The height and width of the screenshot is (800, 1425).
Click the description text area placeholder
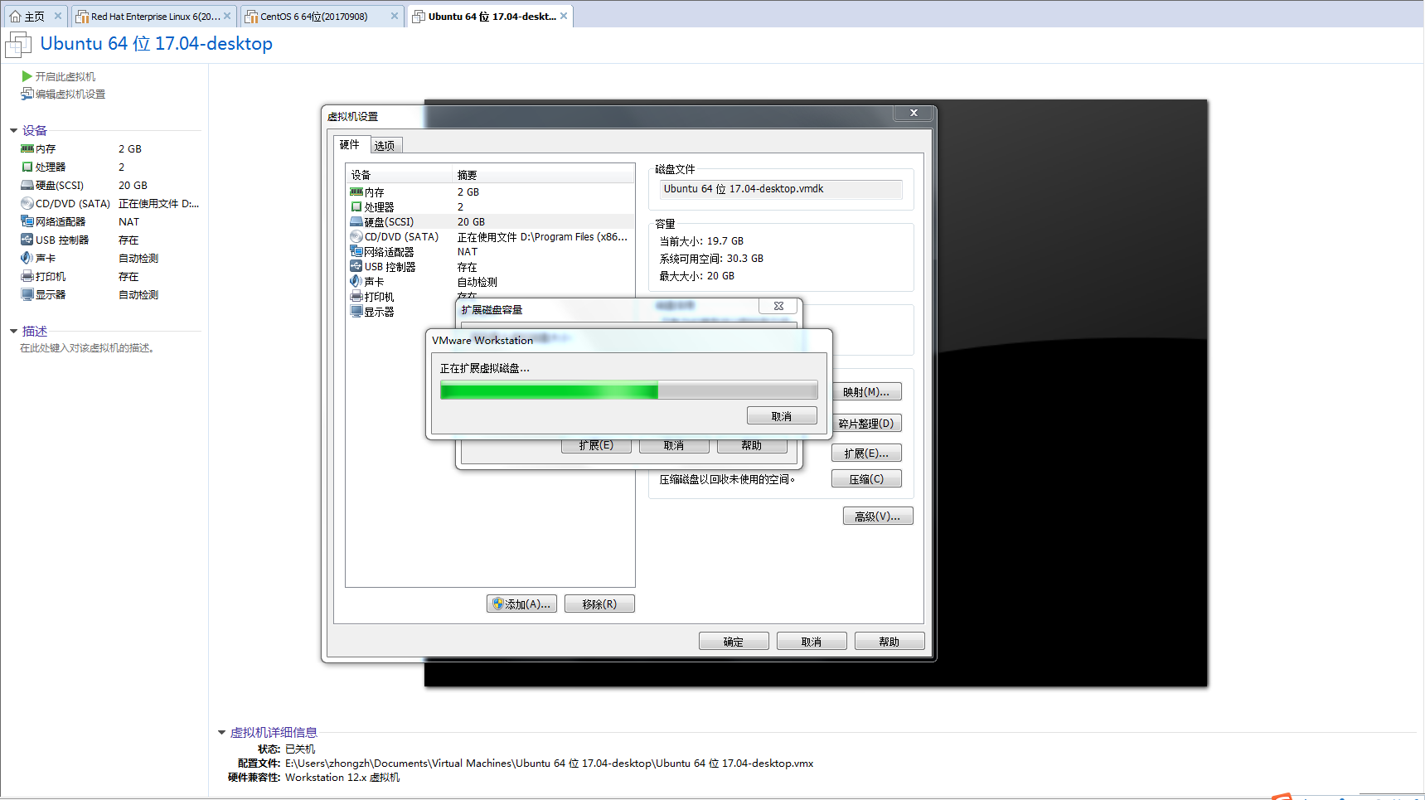tap(87, 348)
